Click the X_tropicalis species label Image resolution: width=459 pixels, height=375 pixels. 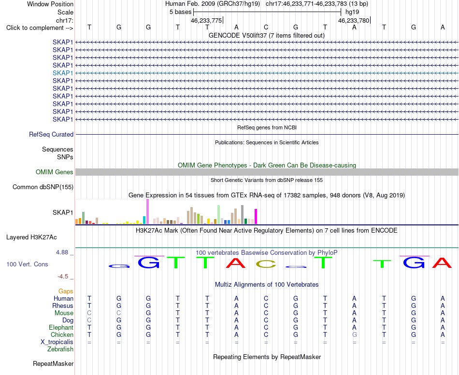[57, 342]
